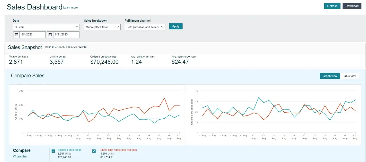Viewport: 366px width, 162px height.
Task: Edit the 8/1/2023 start date field
Action: coord(33,35)
